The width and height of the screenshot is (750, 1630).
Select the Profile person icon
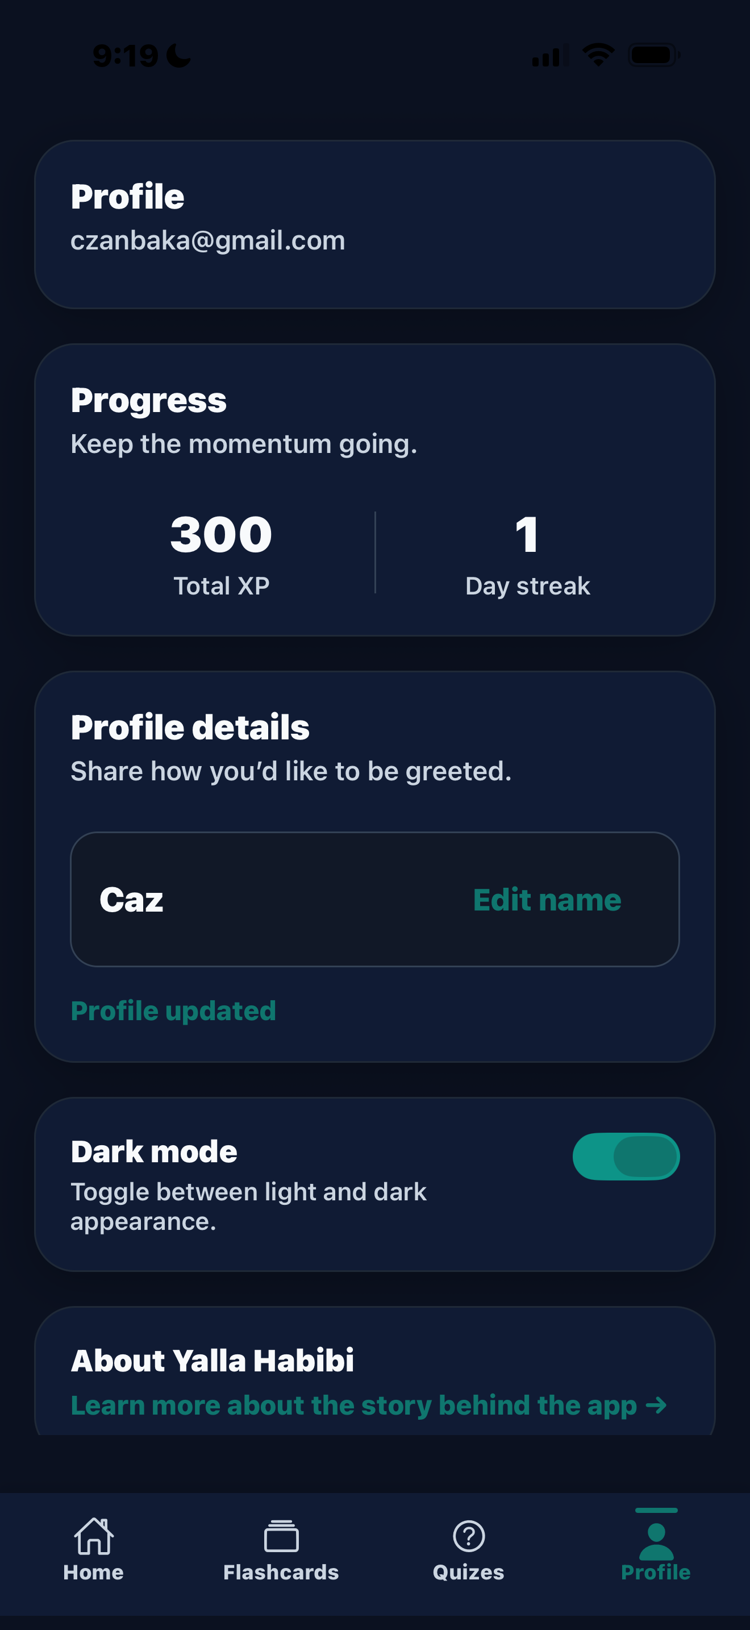pyautogui.click(x=656, y=1541)
